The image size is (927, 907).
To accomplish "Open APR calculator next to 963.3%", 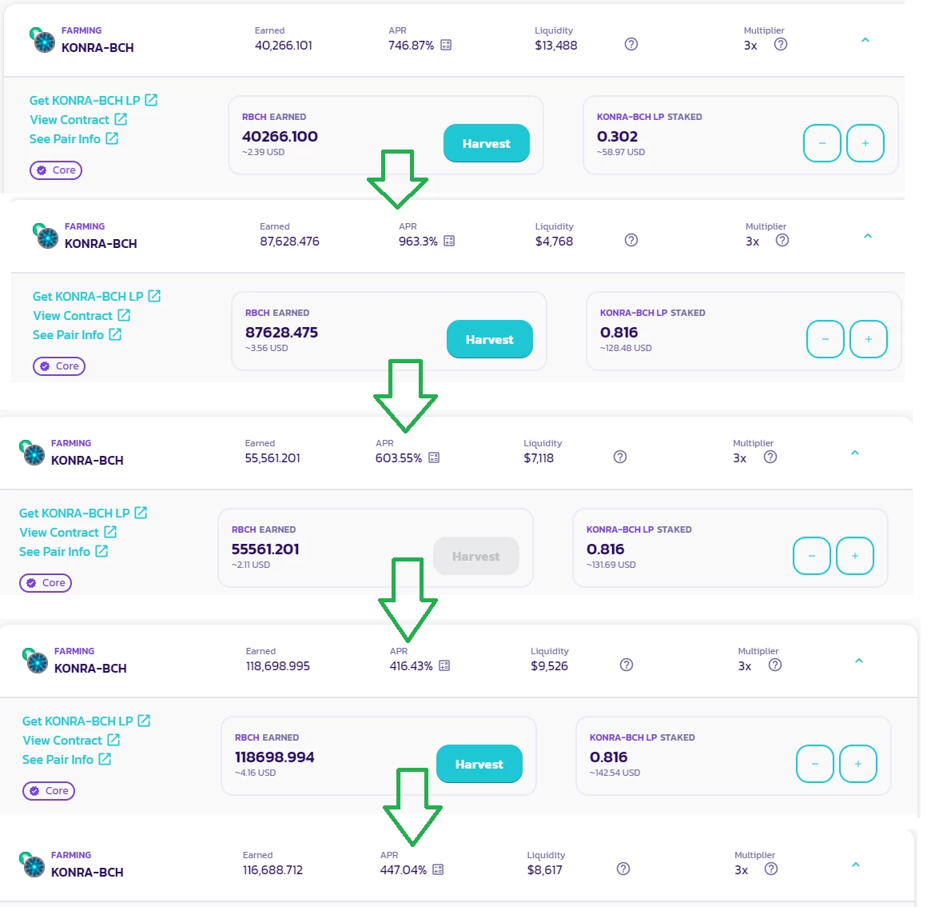I will point(449,241).
